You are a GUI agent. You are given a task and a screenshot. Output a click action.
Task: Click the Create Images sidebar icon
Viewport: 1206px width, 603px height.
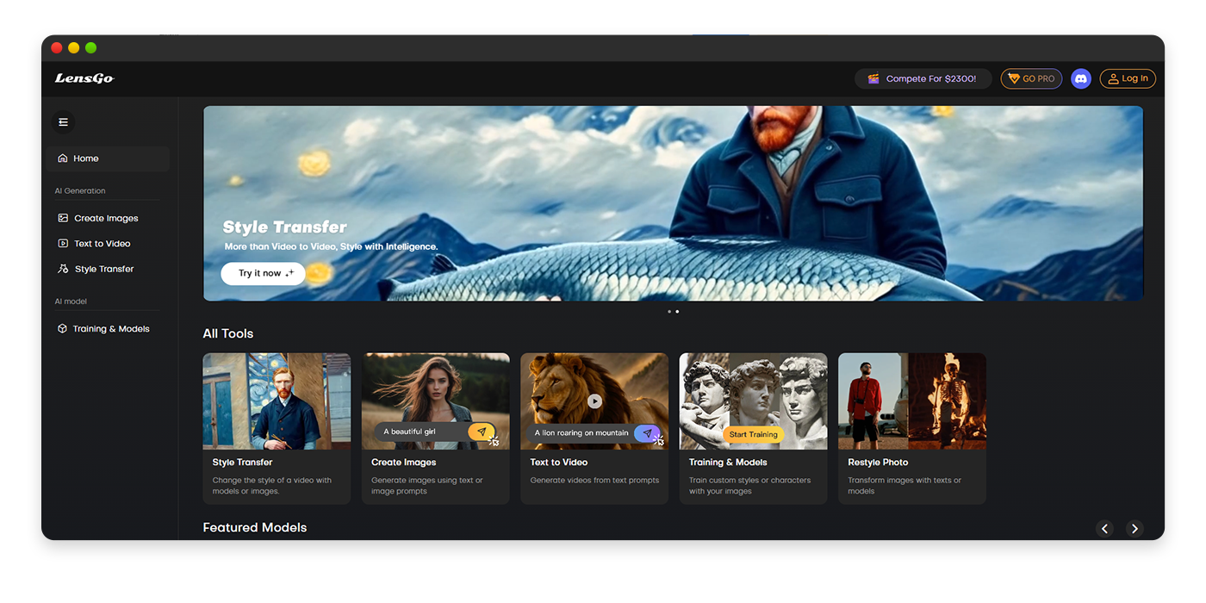click(63, 218)
